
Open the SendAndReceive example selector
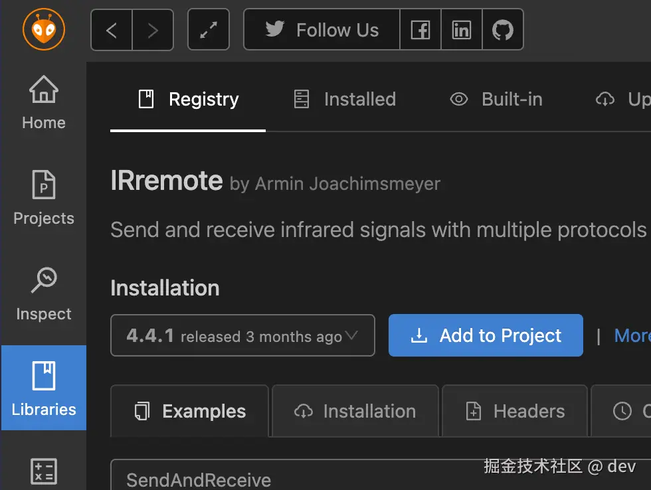click(x=381, y=475)
